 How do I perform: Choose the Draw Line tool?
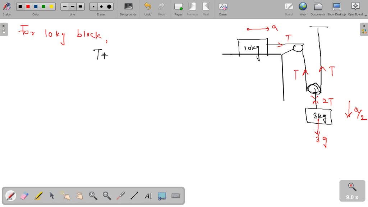point(134,195)
